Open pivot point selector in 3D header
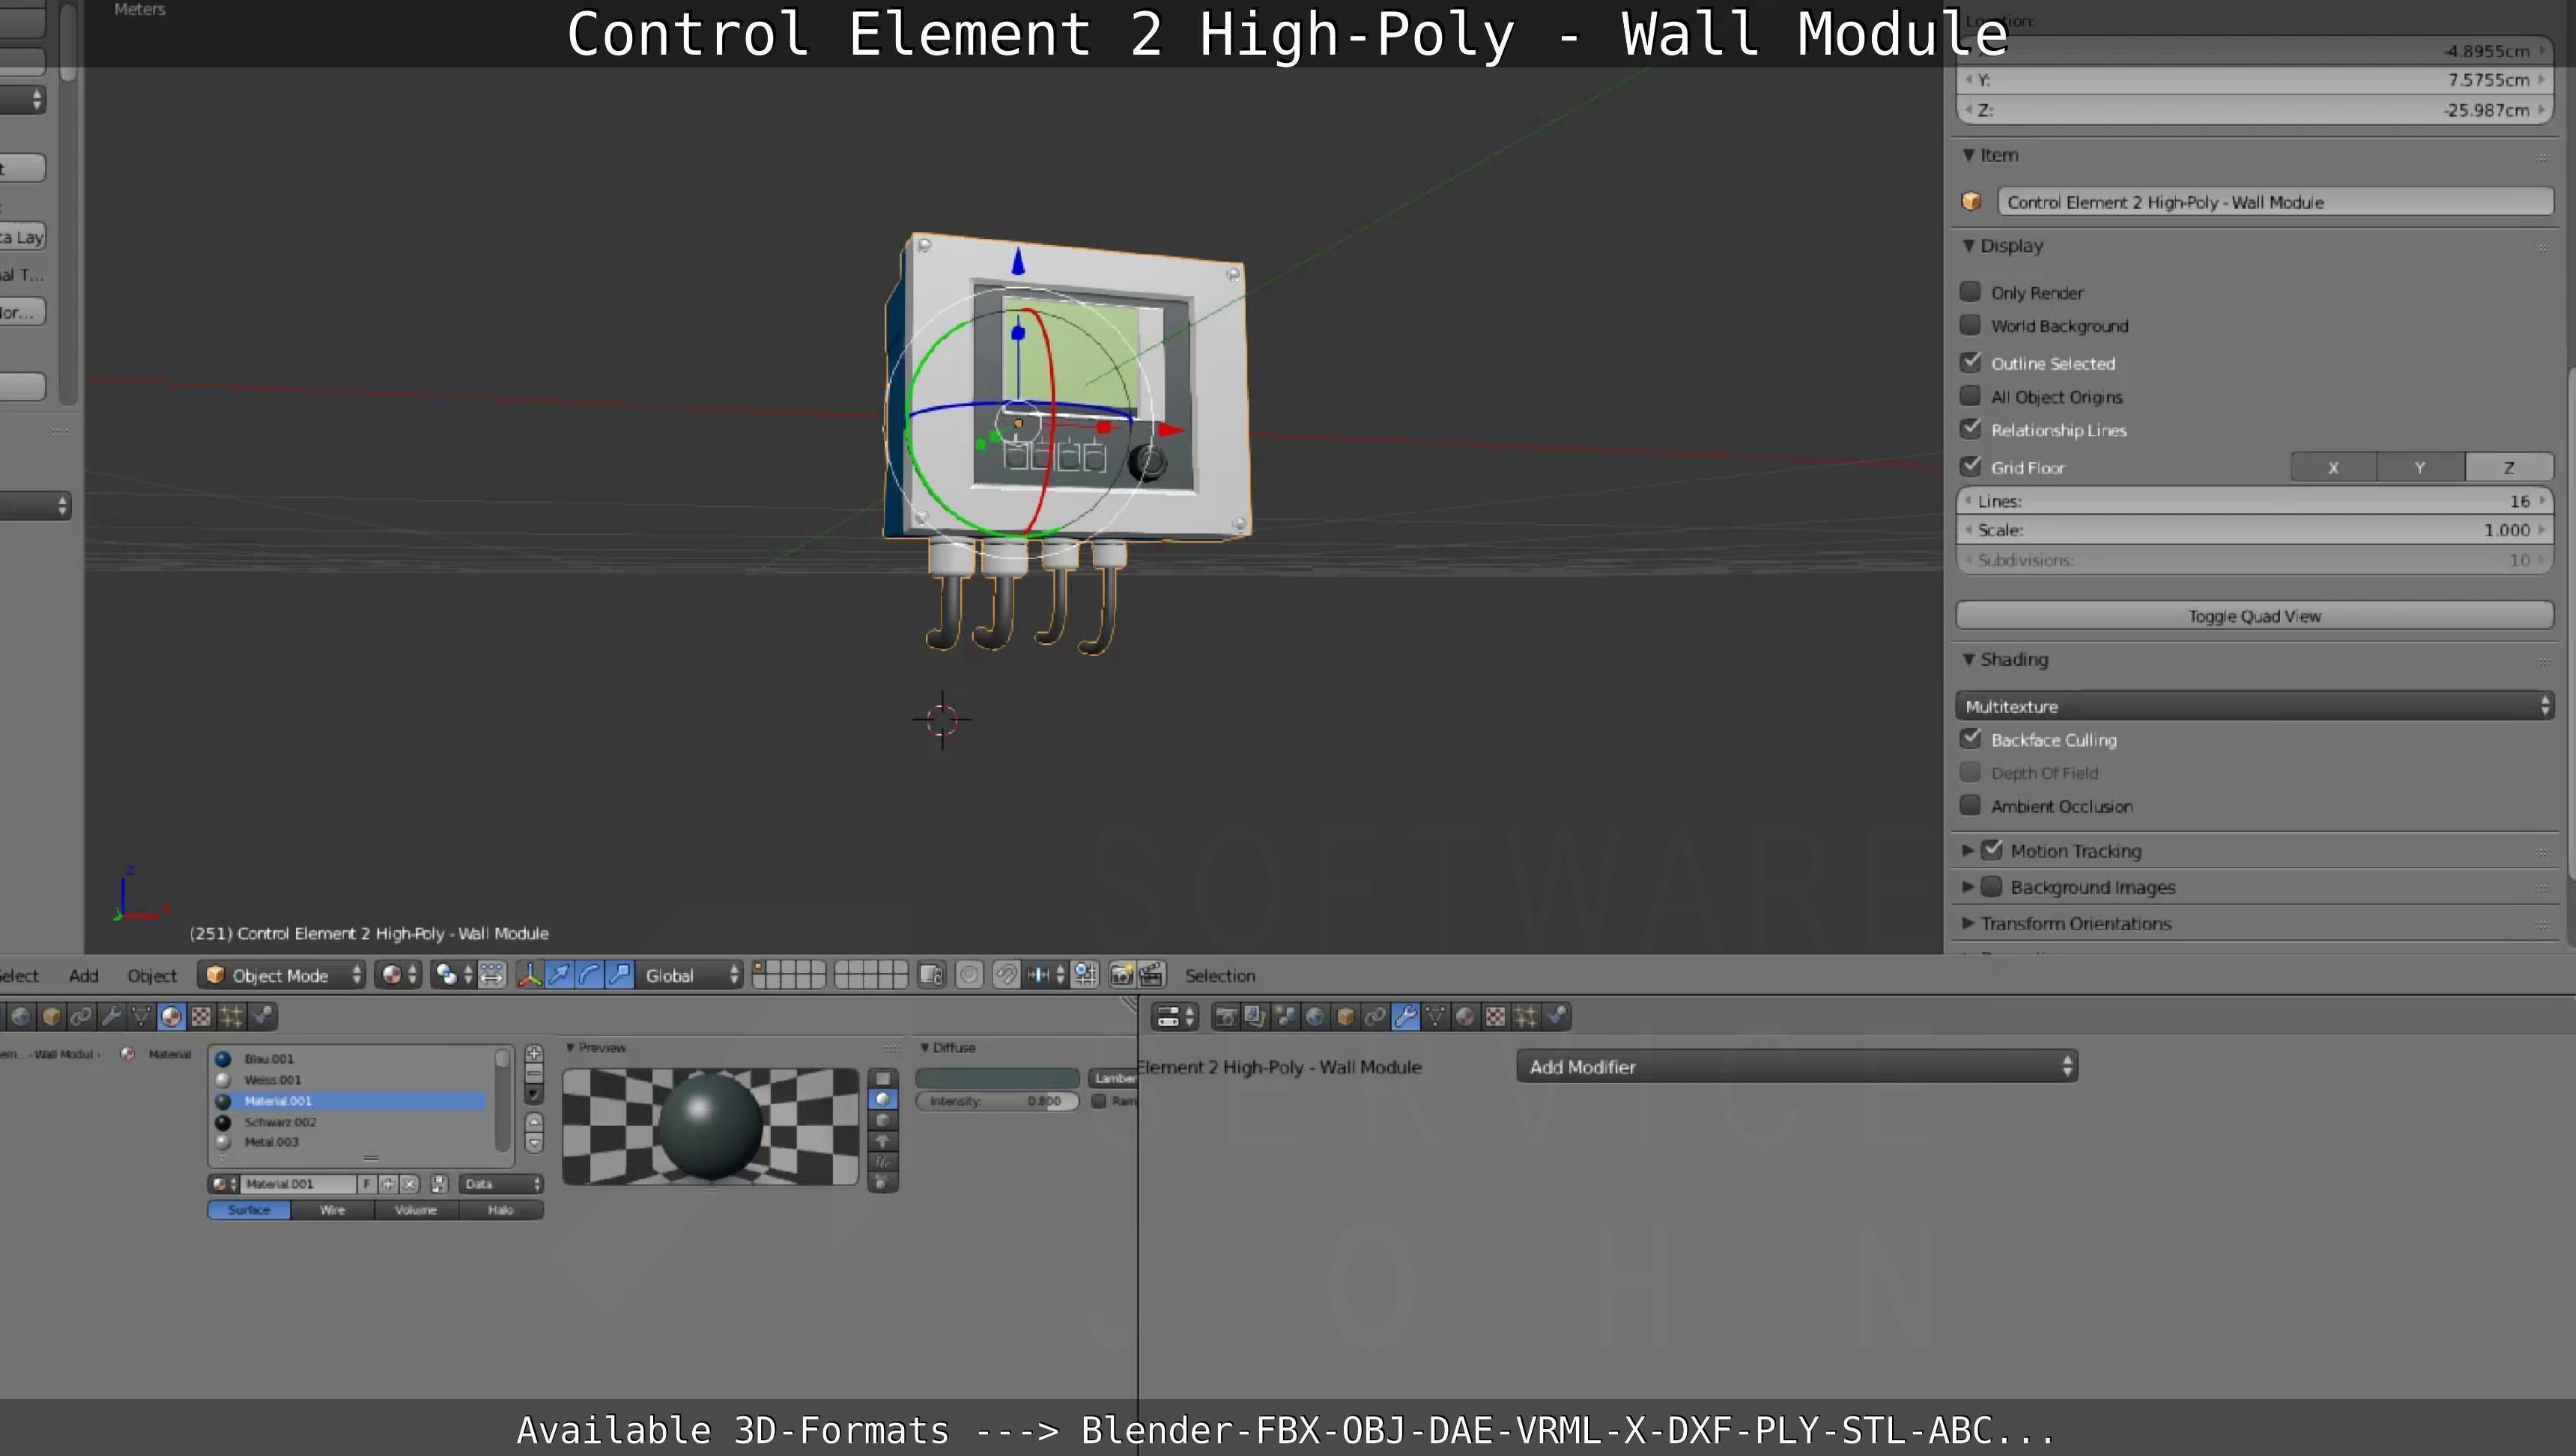2576x1456 pixels. [453, 975]
